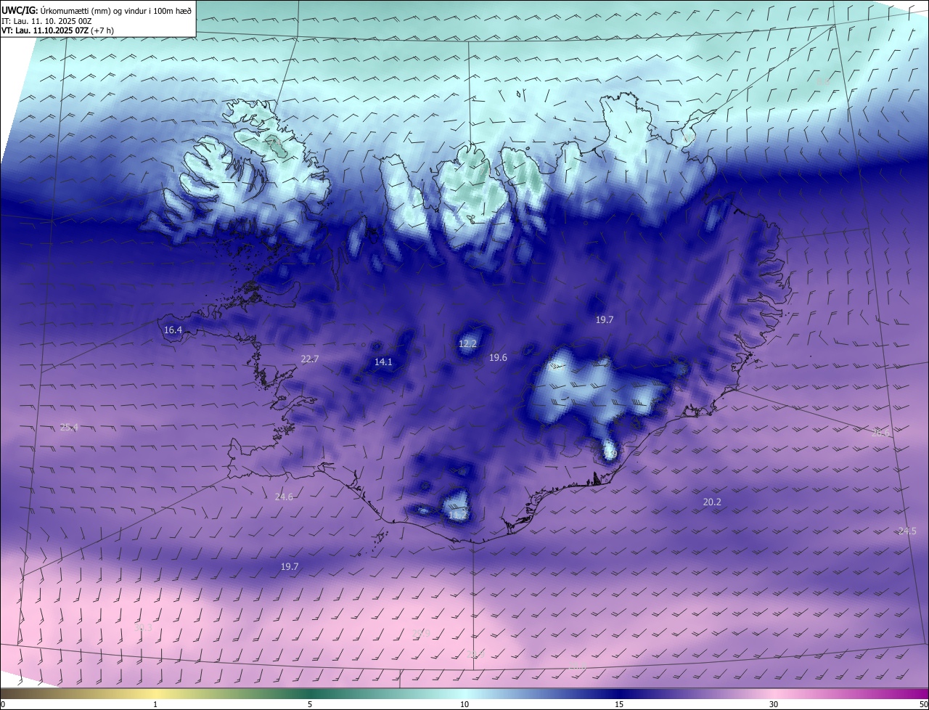Click the 11.2 value near the south coast
Screen dimensions: 929x710
click(457, 515)
